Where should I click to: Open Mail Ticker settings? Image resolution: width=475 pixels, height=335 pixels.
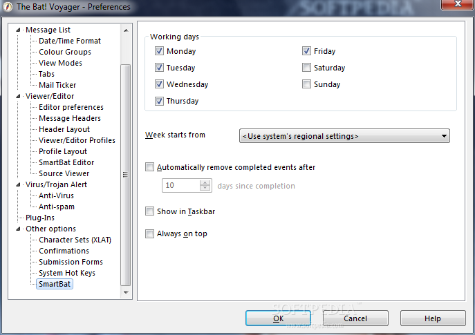pos(57,85)
